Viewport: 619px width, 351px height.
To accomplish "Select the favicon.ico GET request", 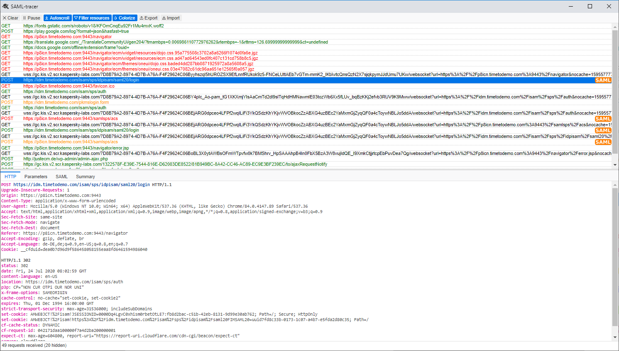I will click(x=69, y=86).
